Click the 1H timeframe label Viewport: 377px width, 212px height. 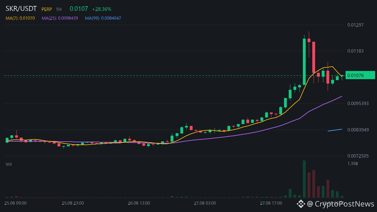click(59, 9)
